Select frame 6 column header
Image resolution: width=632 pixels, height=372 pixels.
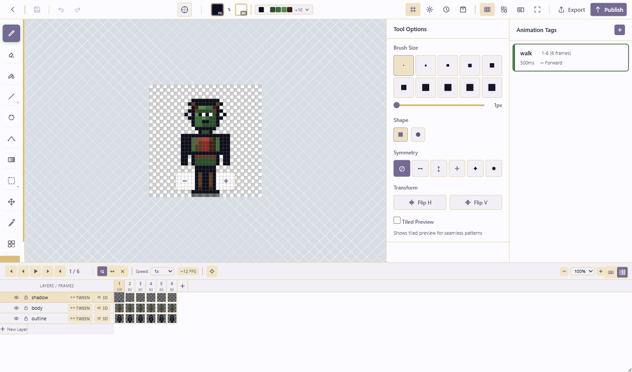172,286
